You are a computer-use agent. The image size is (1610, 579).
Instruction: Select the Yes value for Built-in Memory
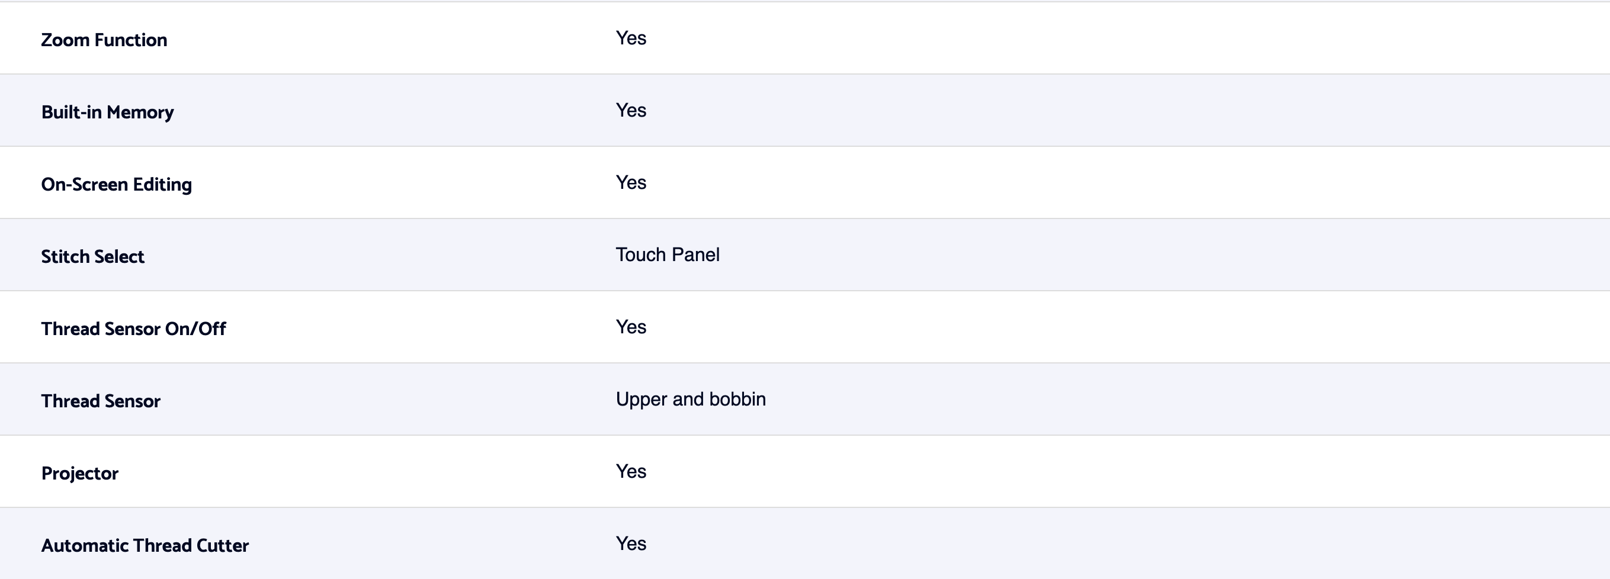631,111
